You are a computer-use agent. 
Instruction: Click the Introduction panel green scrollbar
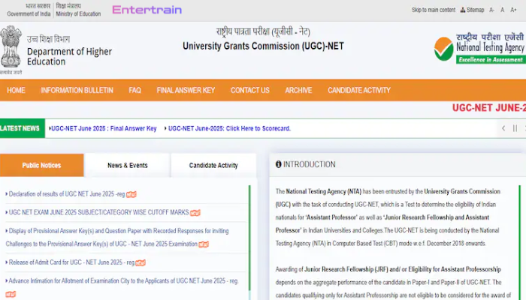click(x=520, y=242)
